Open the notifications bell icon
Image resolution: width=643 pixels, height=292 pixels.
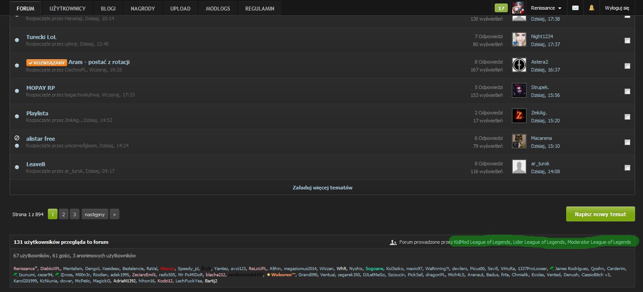click(591, 8)
